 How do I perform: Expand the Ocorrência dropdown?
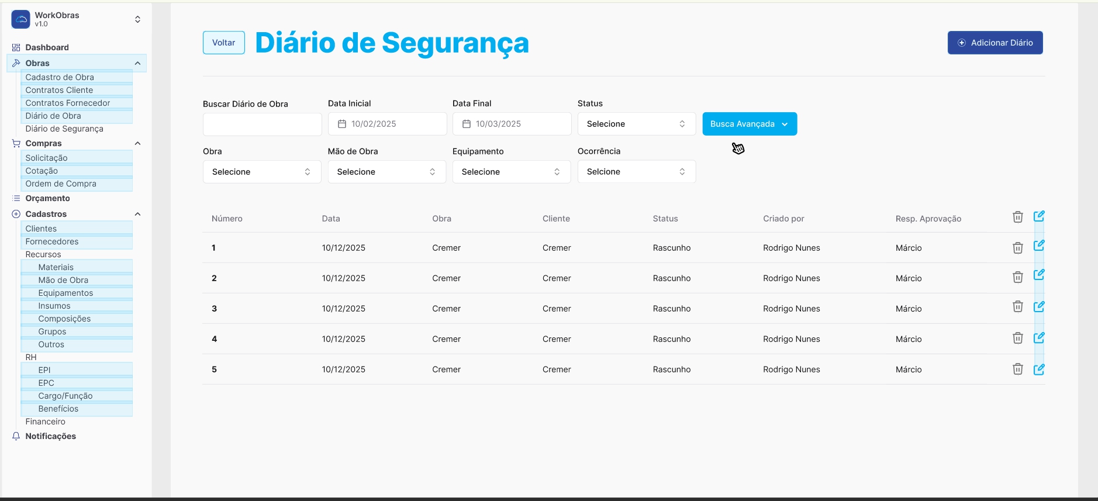(x=636, y=172)
